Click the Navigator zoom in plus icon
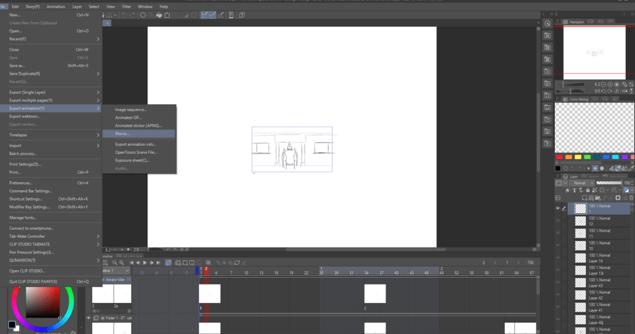This screenshot has height=334, width=635. 610,84
